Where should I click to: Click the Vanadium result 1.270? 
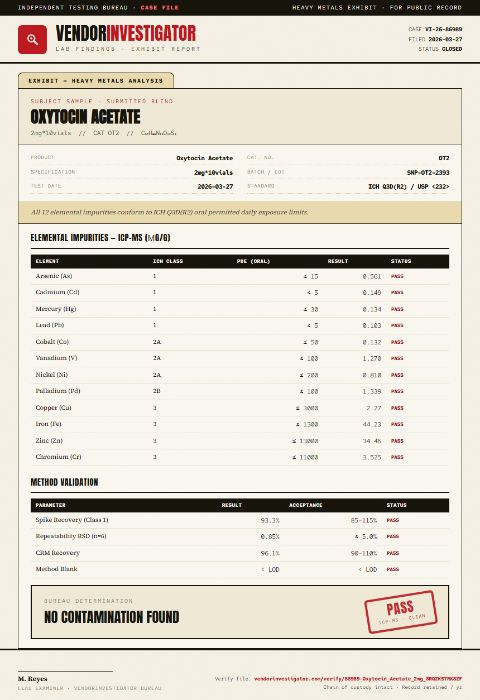(x=372, y=358)
